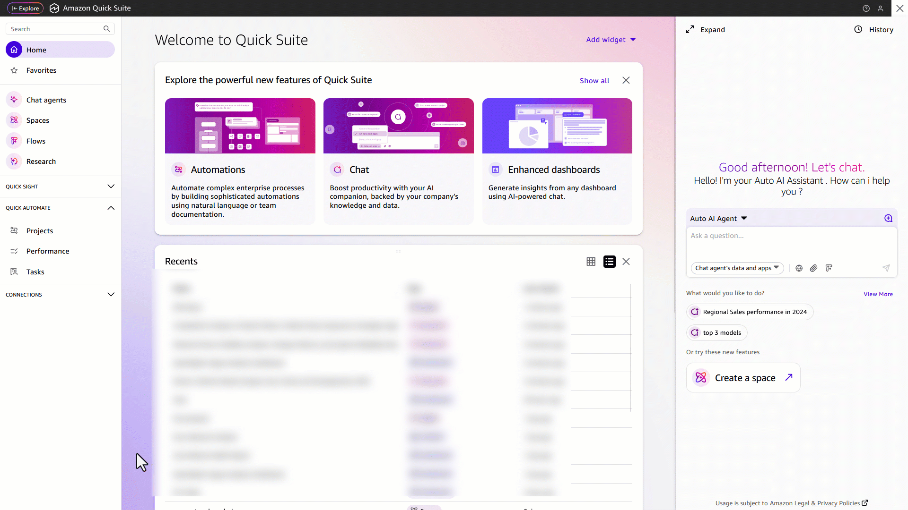Click the new chat icon beside agent
This screenshot has width=908, height=510.
point(888,218)
